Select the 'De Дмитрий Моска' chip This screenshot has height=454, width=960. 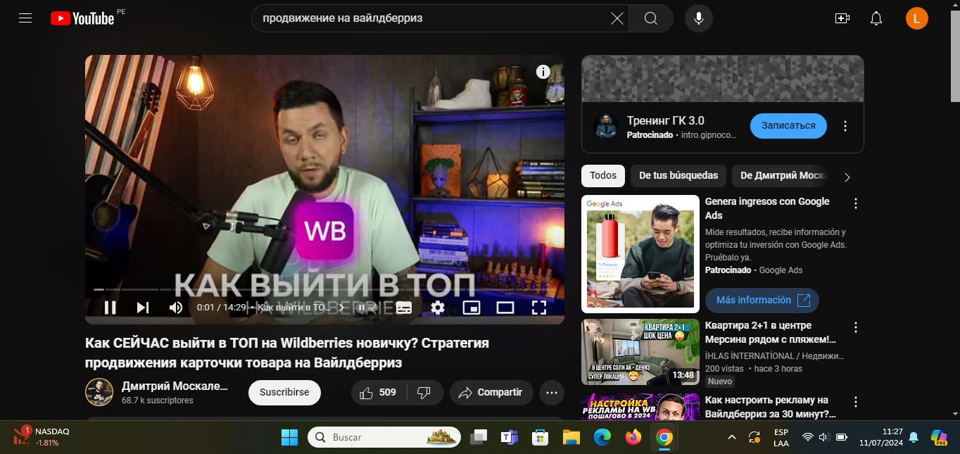point(782,176)
